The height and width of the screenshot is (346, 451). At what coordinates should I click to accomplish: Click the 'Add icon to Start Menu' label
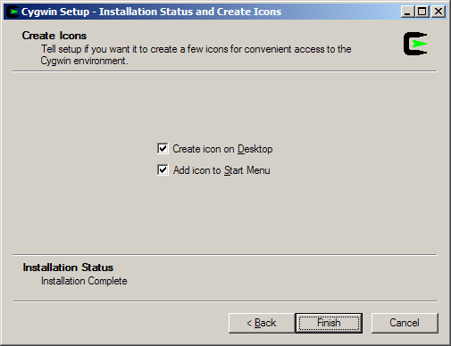pyautogui.click(x=221, y=170)
